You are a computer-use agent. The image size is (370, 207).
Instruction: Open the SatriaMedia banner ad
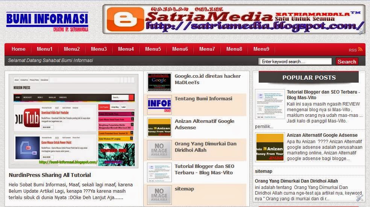pos(234,19)
